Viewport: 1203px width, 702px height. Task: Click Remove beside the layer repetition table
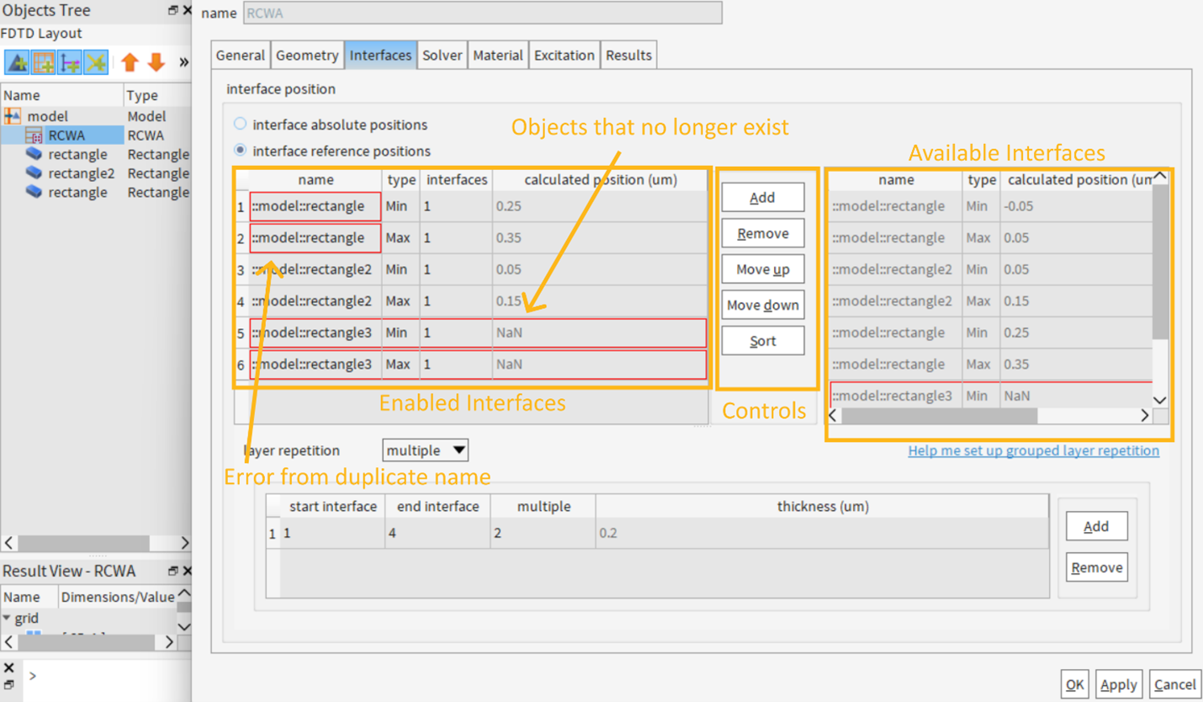(x=1096, y=567)
